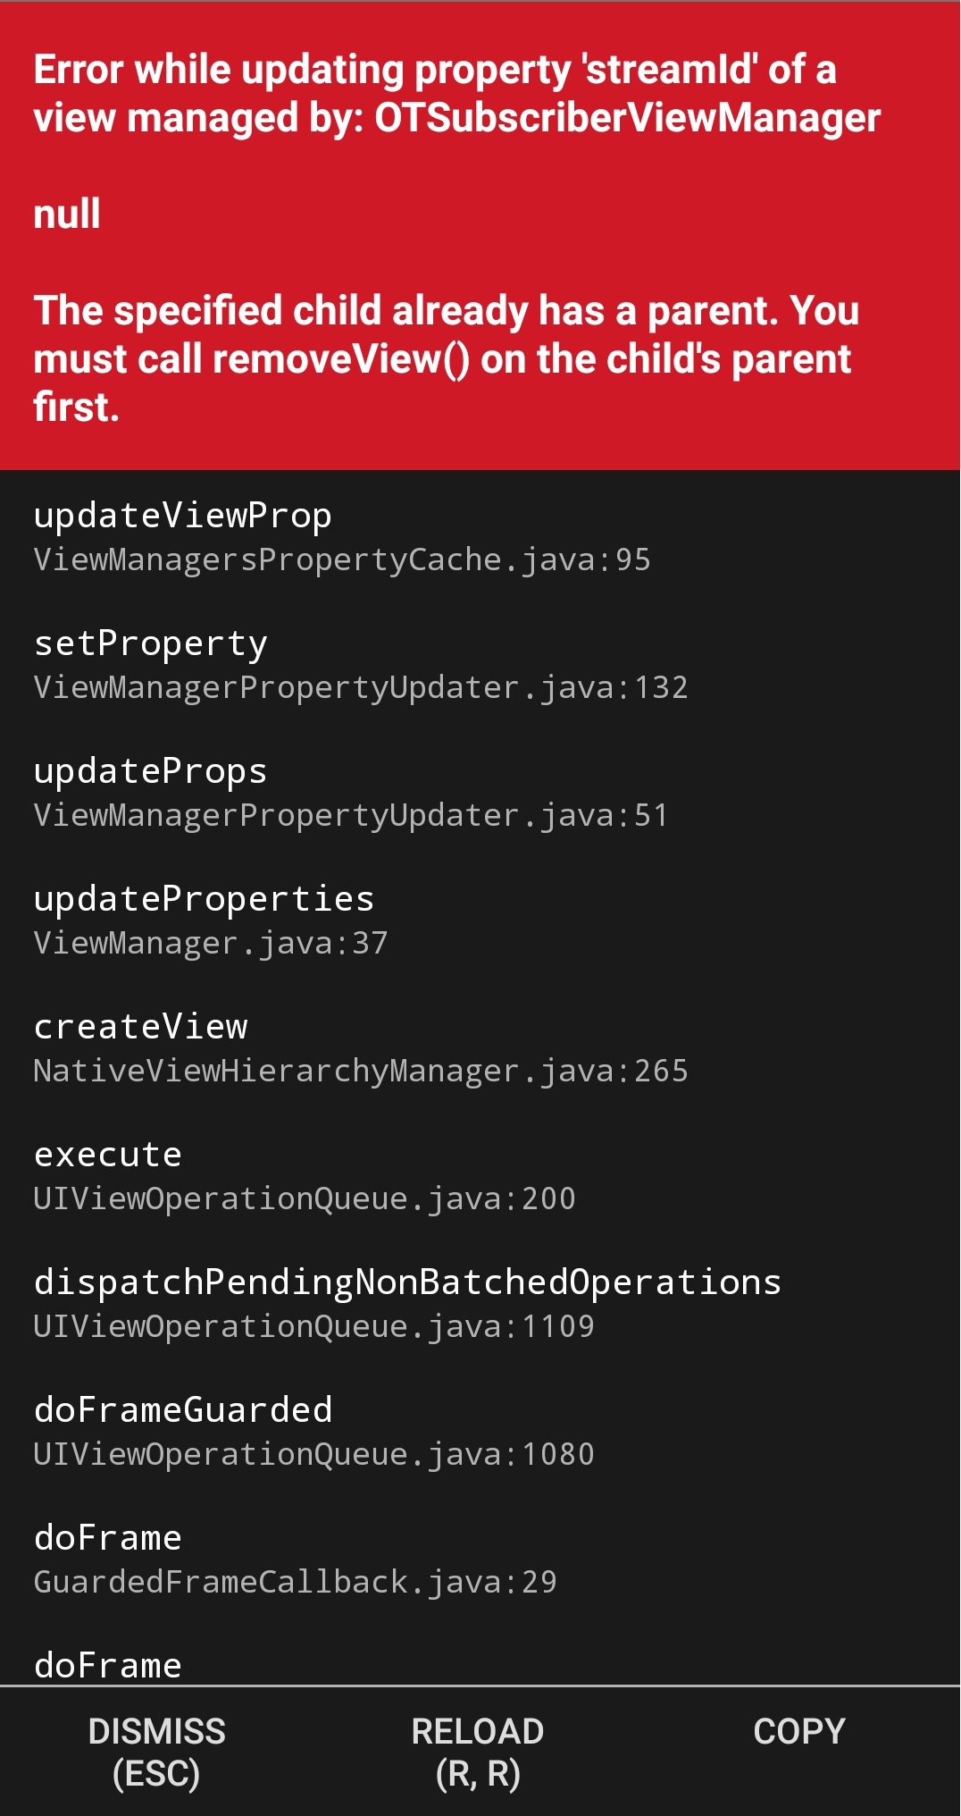Screen dimensions: 961x1816
Task: Open the setProperty stack frame
Action: point(150,642)
